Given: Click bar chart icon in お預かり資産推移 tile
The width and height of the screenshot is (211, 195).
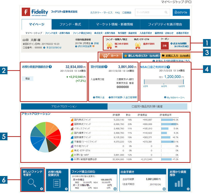Looking at the screenshot, I should click(x=179, y=182).
